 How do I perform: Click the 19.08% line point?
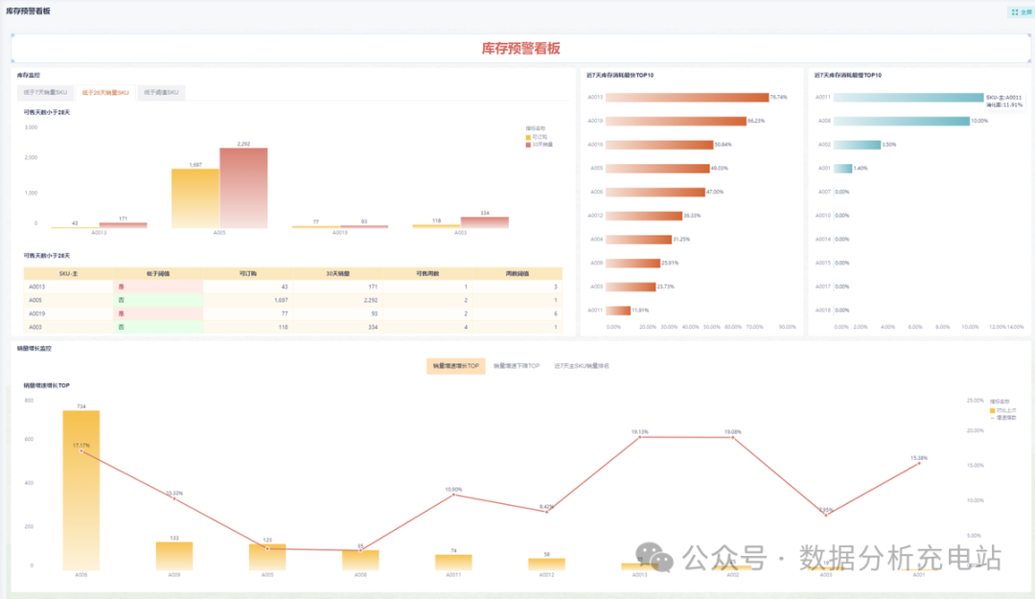point(733,437)
